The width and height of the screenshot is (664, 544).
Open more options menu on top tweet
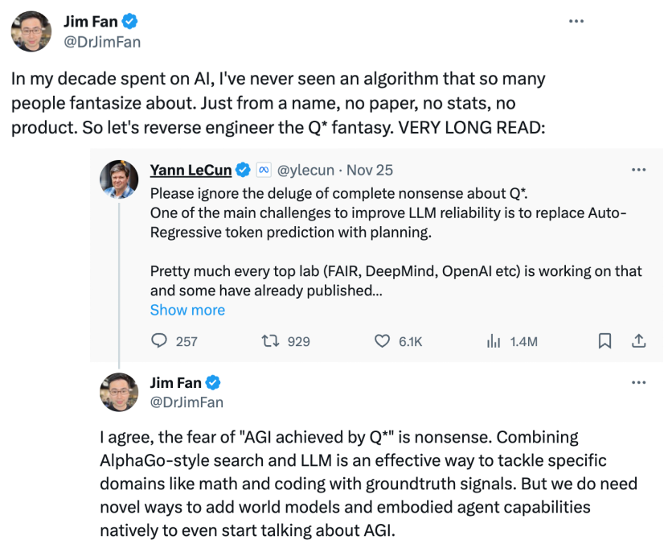[x=576, y=21]
